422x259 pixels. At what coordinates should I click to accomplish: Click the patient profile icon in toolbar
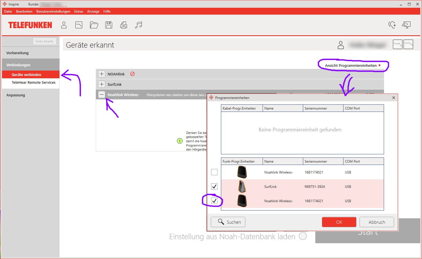64,25
